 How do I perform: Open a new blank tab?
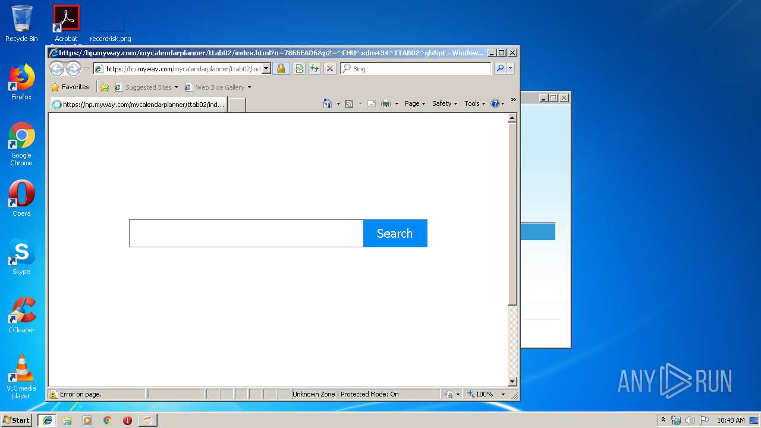pos(237,105)
